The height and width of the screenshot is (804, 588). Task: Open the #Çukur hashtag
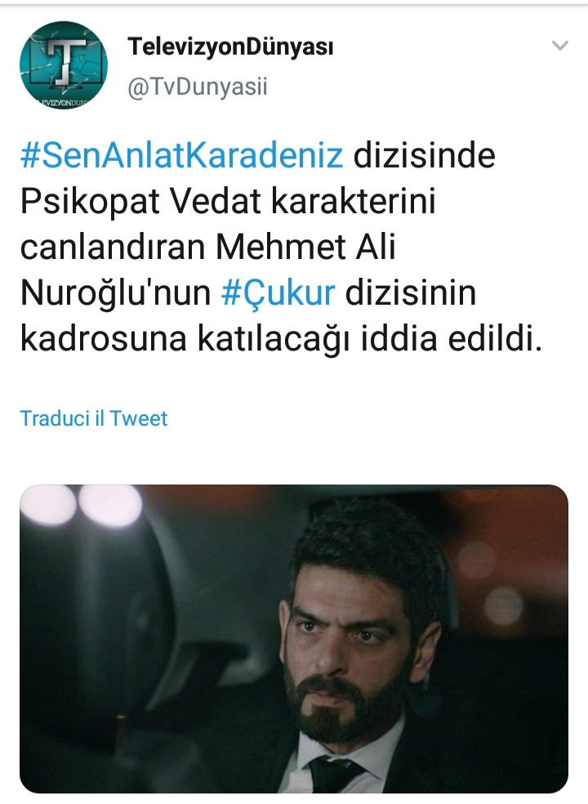(x=278, y=293)
